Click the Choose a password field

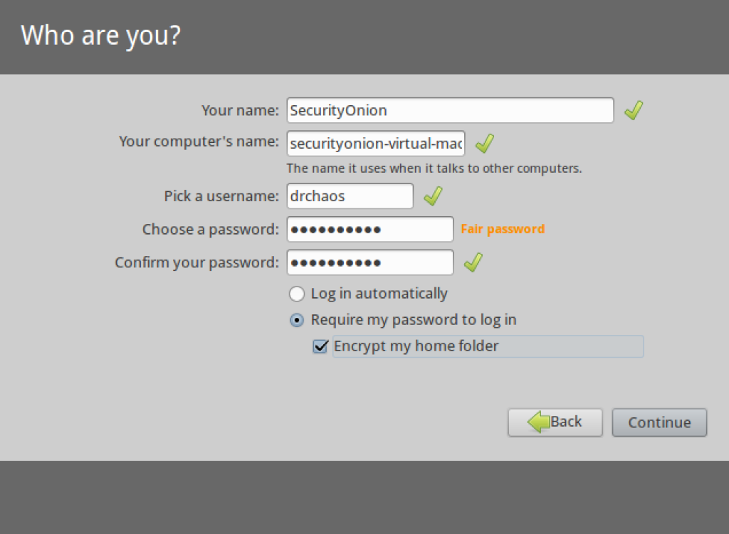369,229
